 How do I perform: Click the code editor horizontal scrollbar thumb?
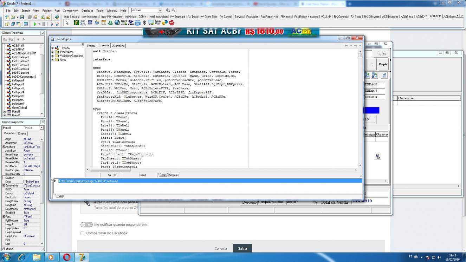tap(110, 169)
